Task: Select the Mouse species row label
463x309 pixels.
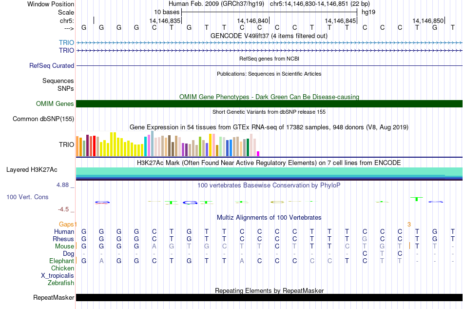Action: (64, 247)
